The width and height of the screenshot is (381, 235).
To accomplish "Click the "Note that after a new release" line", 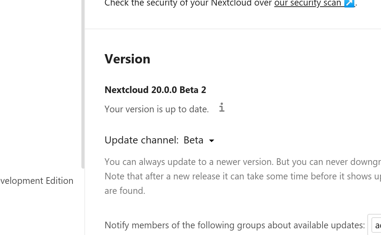I will click(x=243, y=176).
